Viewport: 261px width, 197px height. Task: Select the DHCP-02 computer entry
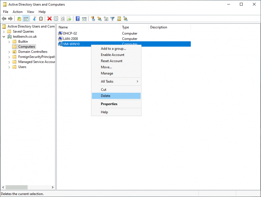tap(69, 34)
